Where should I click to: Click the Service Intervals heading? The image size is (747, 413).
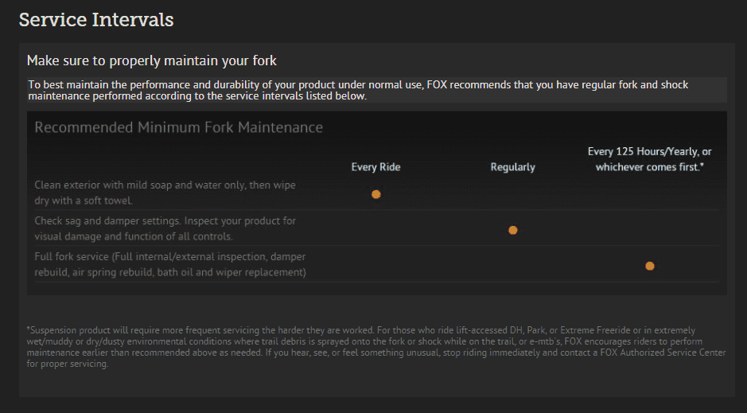point(96,20)
